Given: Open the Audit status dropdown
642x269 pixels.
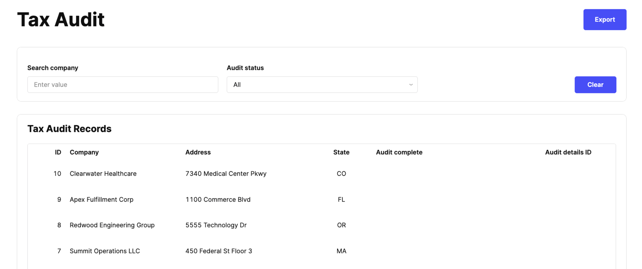Looking at the screenshot, I should pyautogui.click(x=322, y=84).
